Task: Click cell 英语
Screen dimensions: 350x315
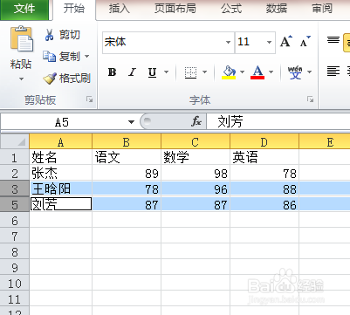Action: [x=264, y=158]
